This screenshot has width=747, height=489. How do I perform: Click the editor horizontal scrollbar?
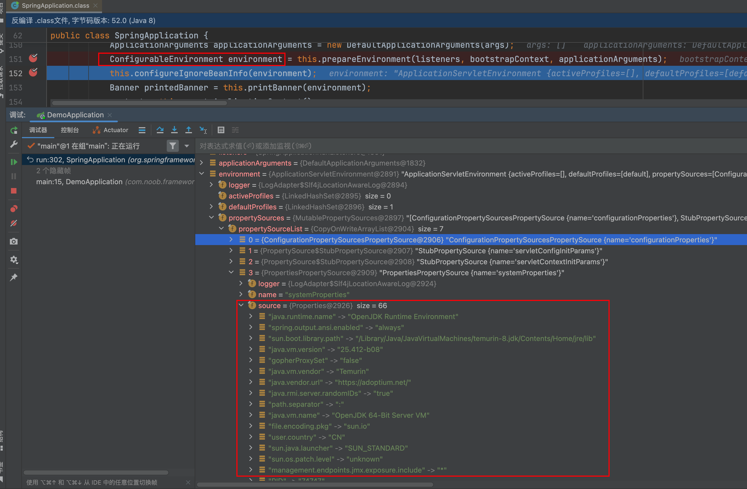click(x=139, y=103)
